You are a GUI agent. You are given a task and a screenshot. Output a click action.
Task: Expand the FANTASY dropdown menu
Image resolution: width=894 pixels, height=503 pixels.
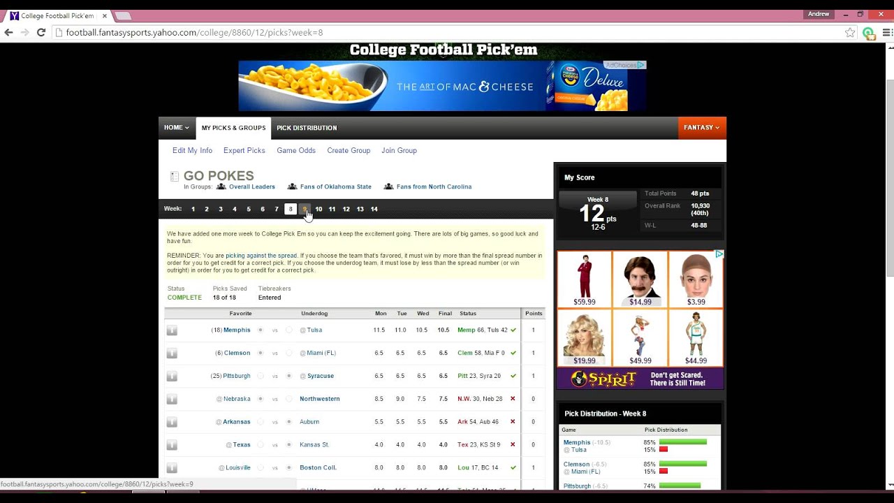pos(702,128)
